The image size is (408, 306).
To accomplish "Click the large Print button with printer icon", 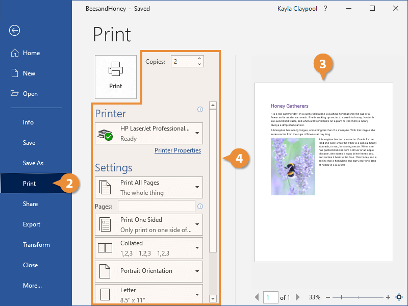I will pyautogui.click(x=116, y=76).
